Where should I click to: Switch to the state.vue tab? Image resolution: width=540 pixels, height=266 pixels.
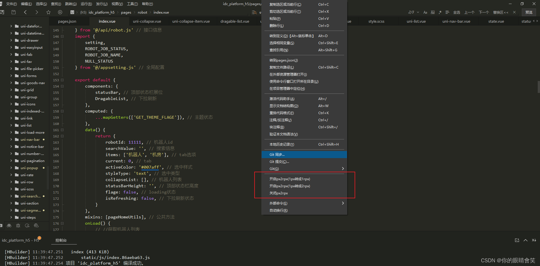[x=496, y=21]
